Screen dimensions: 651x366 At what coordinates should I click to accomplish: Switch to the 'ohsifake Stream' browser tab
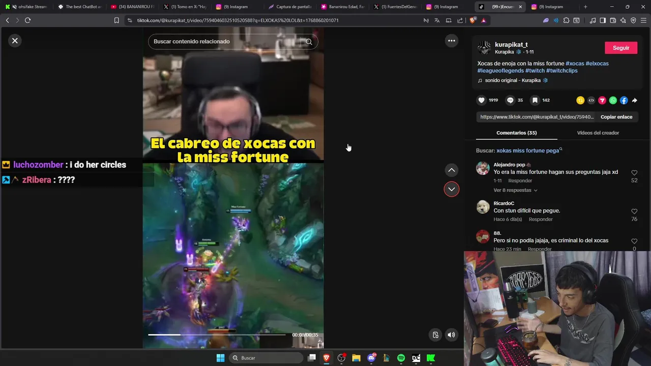26,7
